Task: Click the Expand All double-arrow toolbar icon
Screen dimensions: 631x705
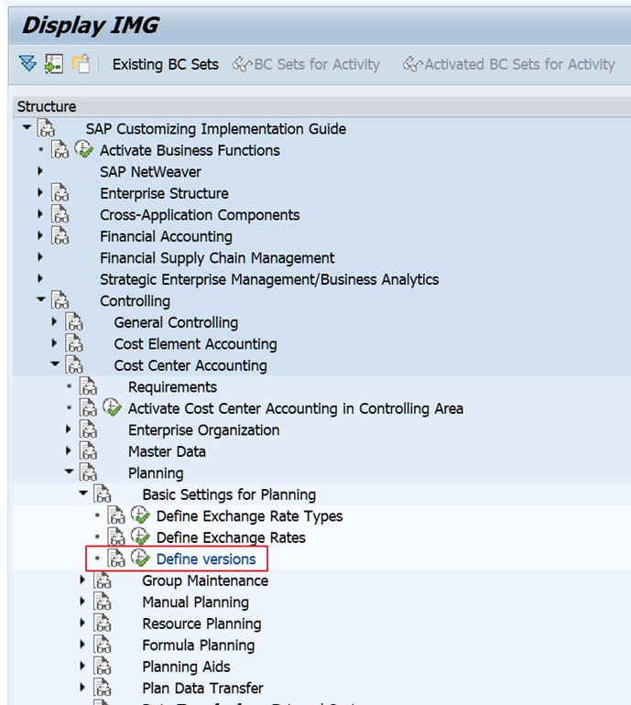Action: coord(27,63)
